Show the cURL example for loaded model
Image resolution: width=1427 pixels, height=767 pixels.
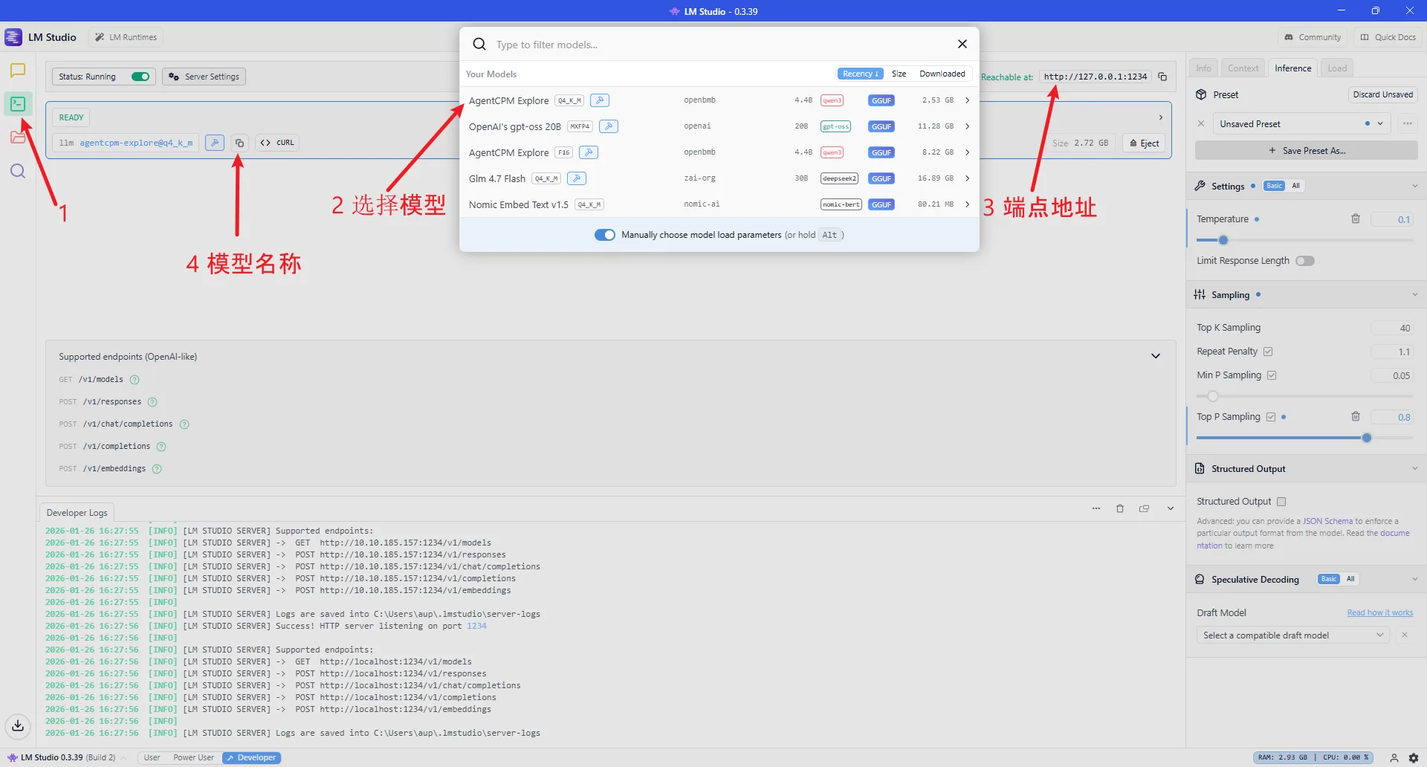click(x=277, y=143)
